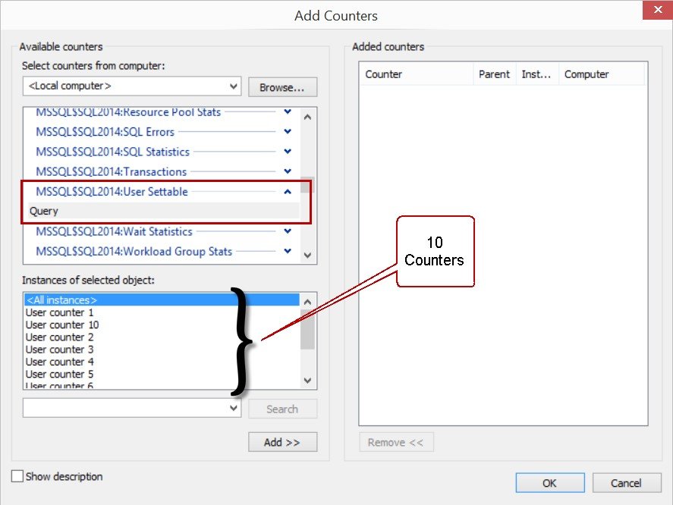Collapse the User Settable counter chevron

[288, 191]
